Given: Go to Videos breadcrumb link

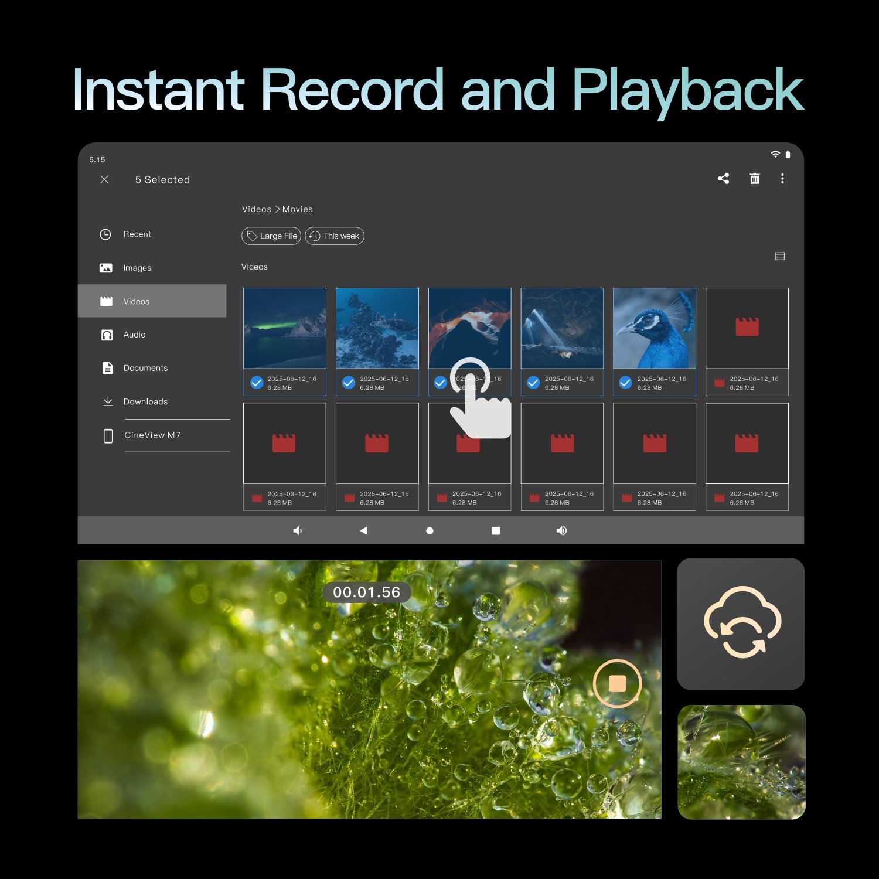Looking at the screenshot, I should [257, 209].
